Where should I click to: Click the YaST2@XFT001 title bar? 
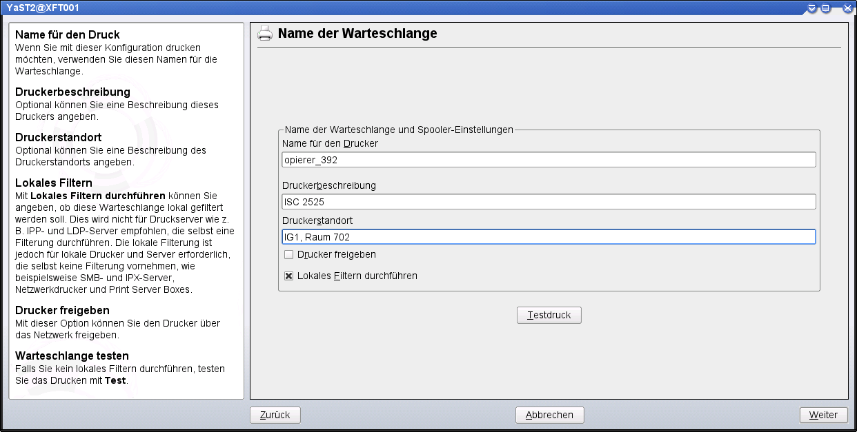click(x=414, y=8)
